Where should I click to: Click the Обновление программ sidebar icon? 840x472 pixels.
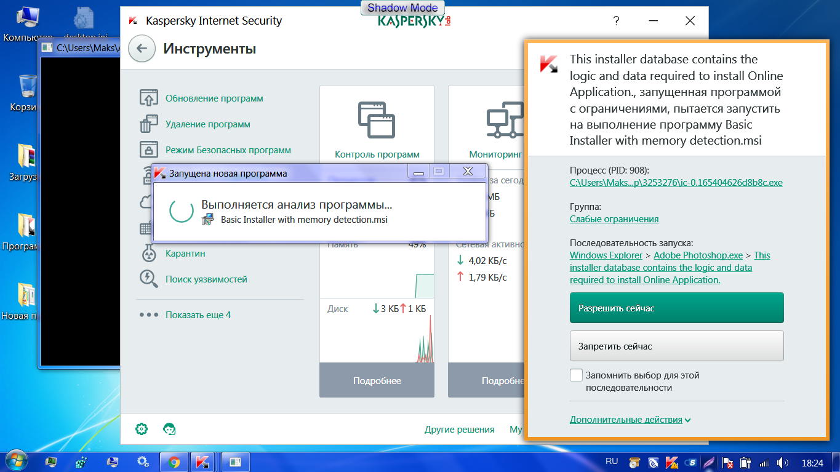tap(149, 98)
